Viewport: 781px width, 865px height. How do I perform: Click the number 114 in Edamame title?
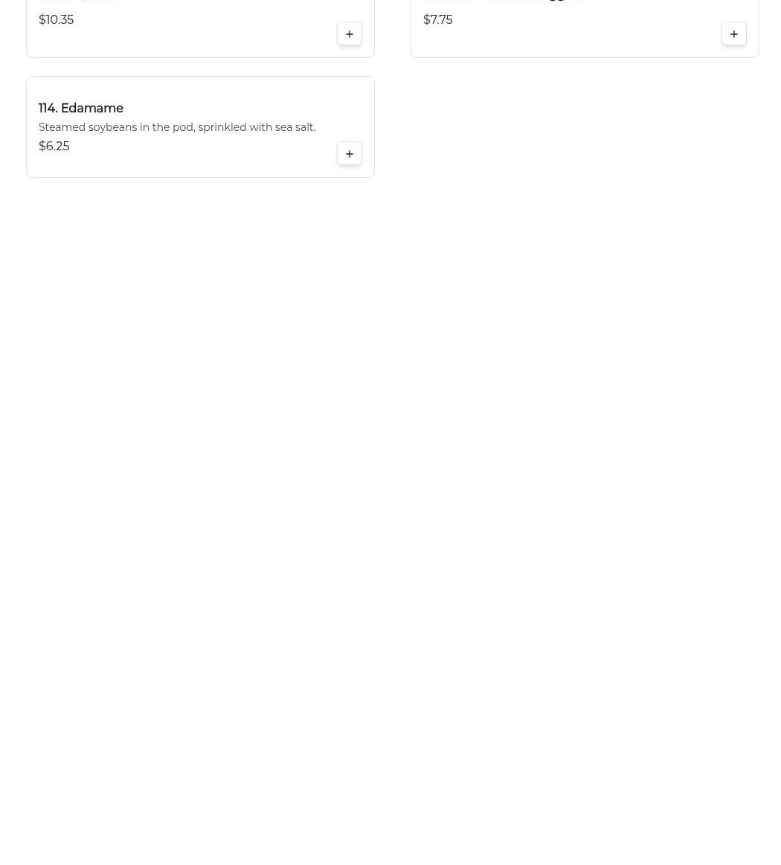pyautogui.click(x=48, y=108)
